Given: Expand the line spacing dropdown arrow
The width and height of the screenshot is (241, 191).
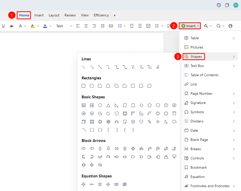Looking at the screenshot, I should [125, 26].
